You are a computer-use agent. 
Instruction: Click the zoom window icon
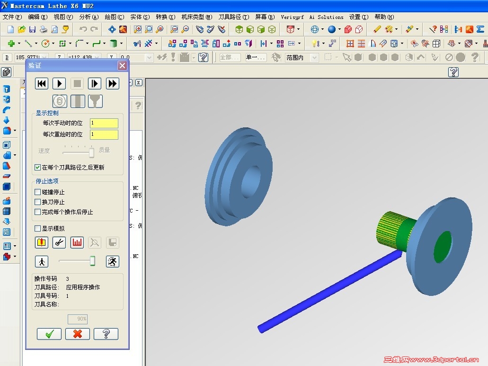point(138,29)
